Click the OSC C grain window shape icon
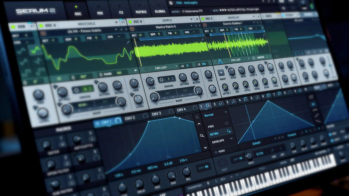The height and width of the screenshot is (196, 349). (x=221, y=61)
